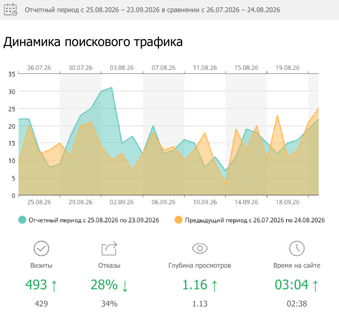Click the «Время на сайте» label
339x312 pixels.
(x=297, y=265)
